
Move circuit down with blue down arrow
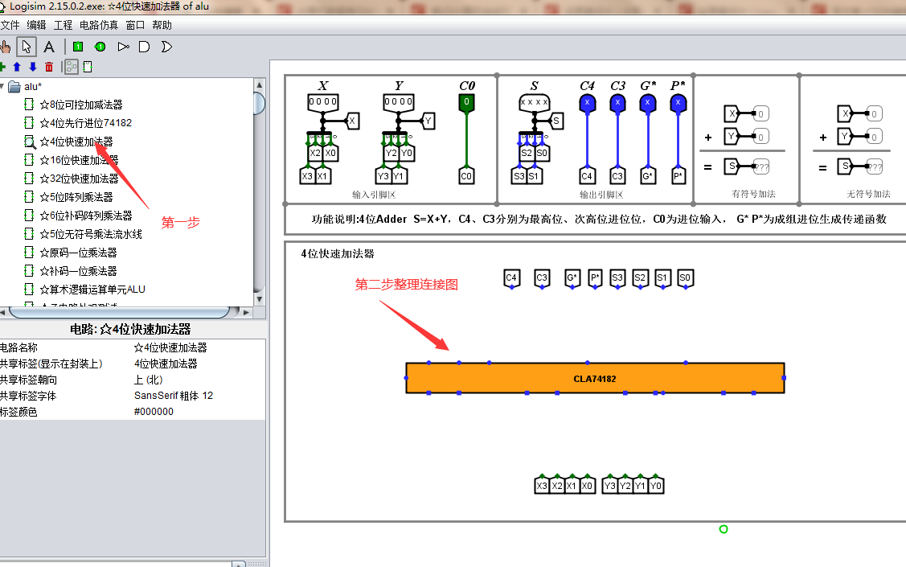[33, 67]
